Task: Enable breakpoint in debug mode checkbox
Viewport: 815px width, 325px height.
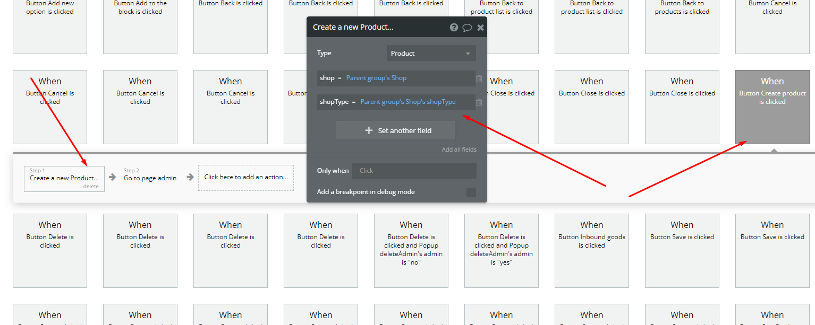Action: [471, 192]
